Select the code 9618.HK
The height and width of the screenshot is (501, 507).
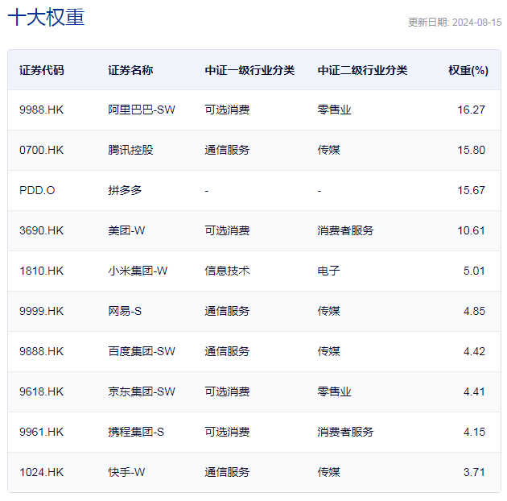41,392
